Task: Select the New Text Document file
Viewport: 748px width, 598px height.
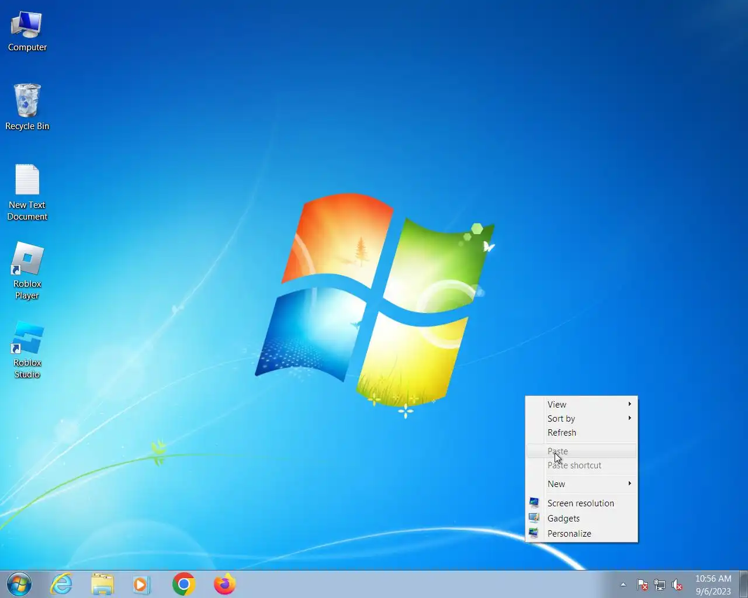Action: (x=27, y=192)
